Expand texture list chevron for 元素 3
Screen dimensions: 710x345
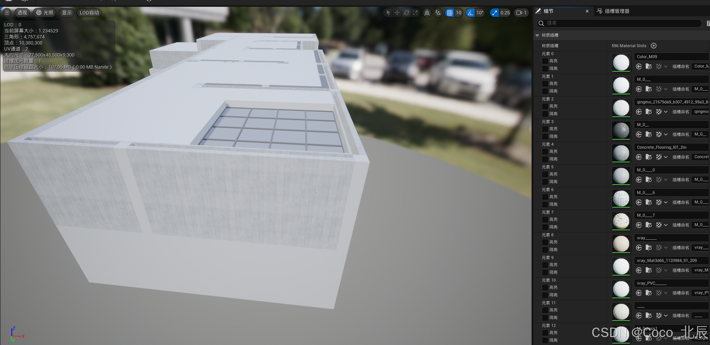click(666, 134)
